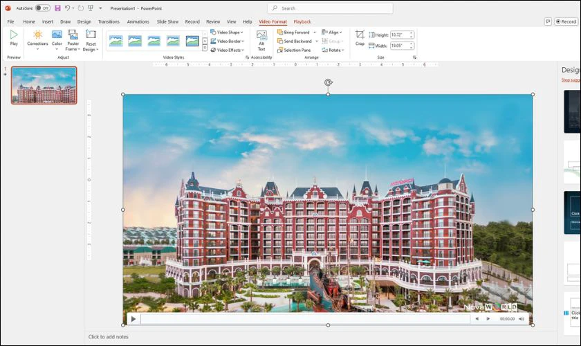
Task: Select the Poster Frame tool
Action: pyautogui.click(x=73, y=40)
